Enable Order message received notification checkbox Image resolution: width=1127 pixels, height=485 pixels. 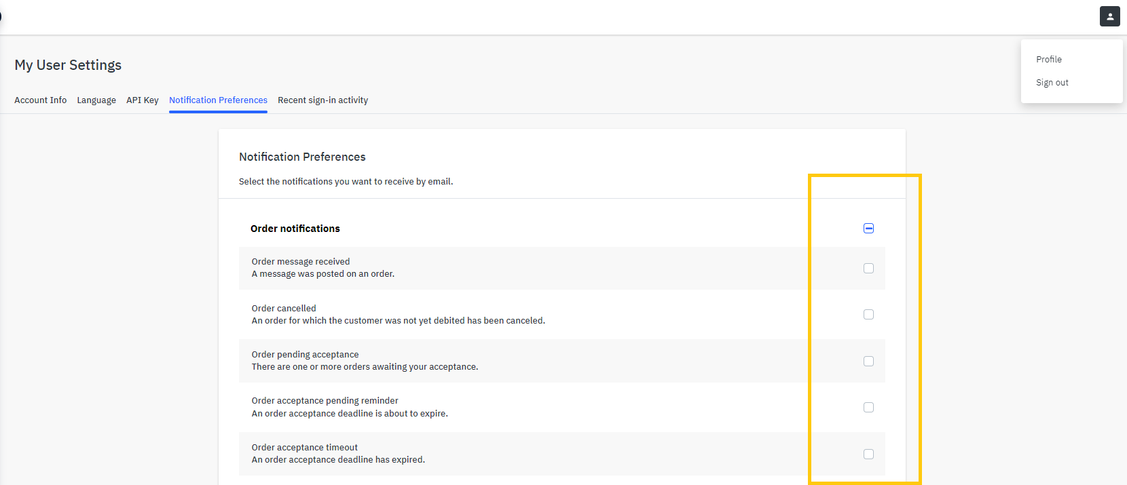[868, 269]
